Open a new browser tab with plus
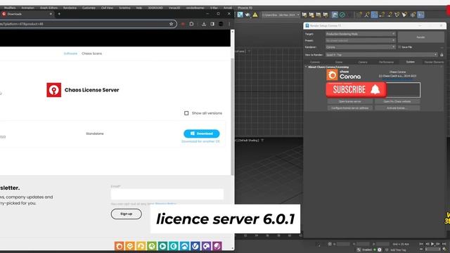The height and width of the screenshot is (253, 450). [x=59, y=14]
